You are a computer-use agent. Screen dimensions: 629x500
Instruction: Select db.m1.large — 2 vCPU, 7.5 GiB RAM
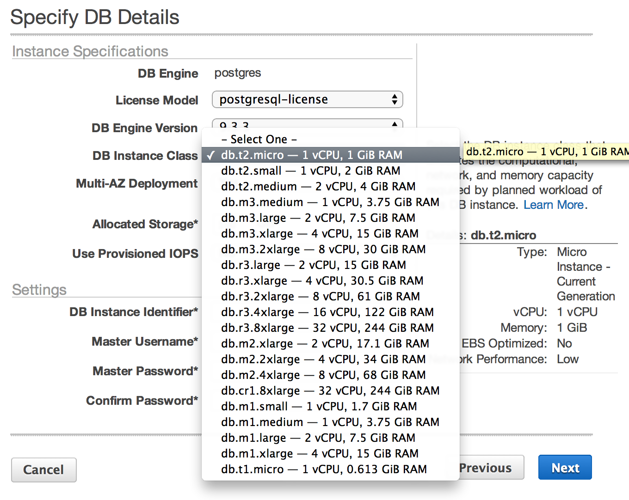click(330, 438)
